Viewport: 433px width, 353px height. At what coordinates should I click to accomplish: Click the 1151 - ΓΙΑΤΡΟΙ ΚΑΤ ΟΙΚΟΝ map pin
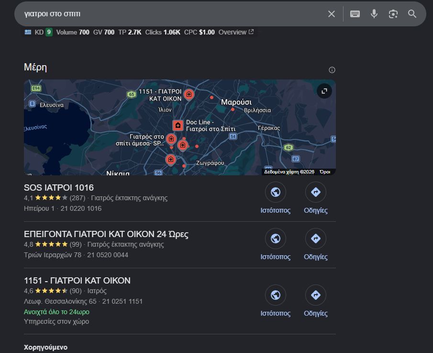pyautogui.click(x=189, y=95)
